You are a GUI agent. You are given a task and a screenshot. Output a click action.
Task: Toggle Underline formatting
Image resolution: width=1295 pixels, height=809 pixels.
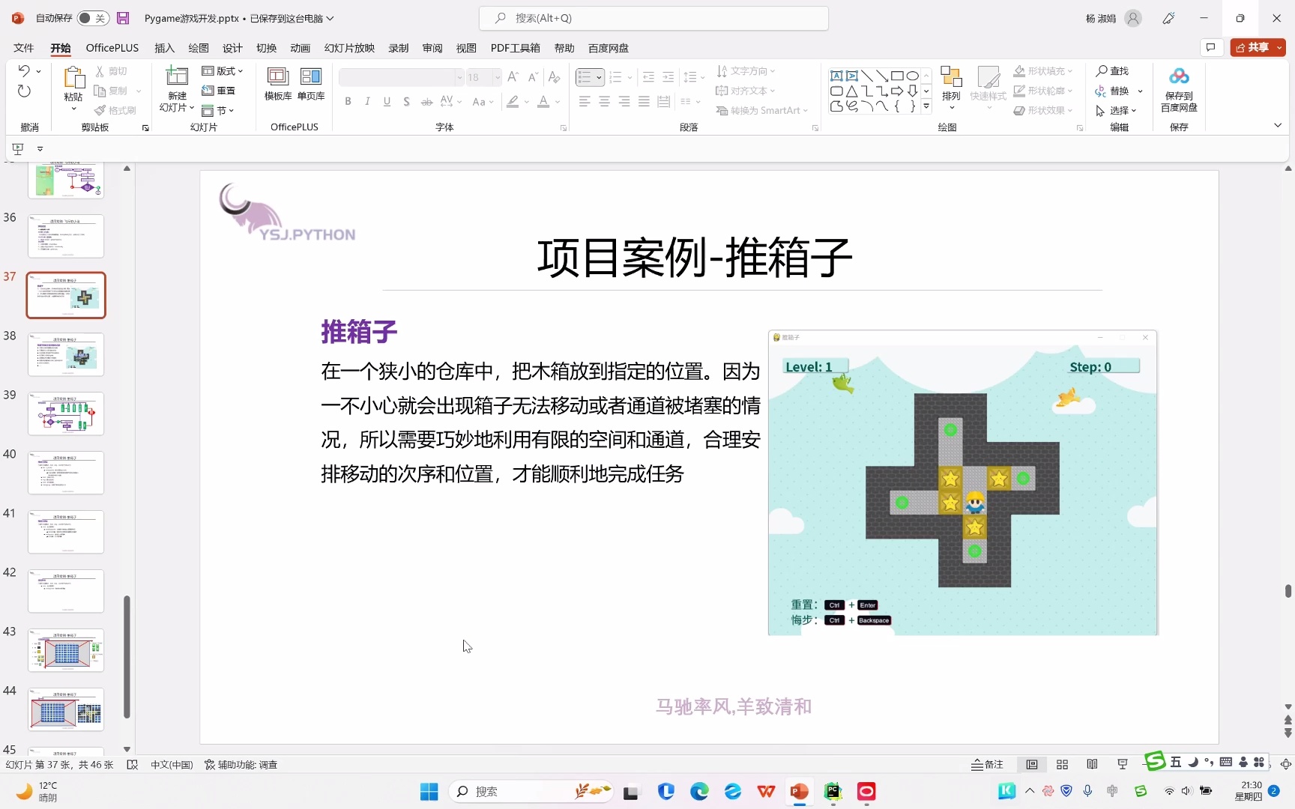tap(387, 102)
